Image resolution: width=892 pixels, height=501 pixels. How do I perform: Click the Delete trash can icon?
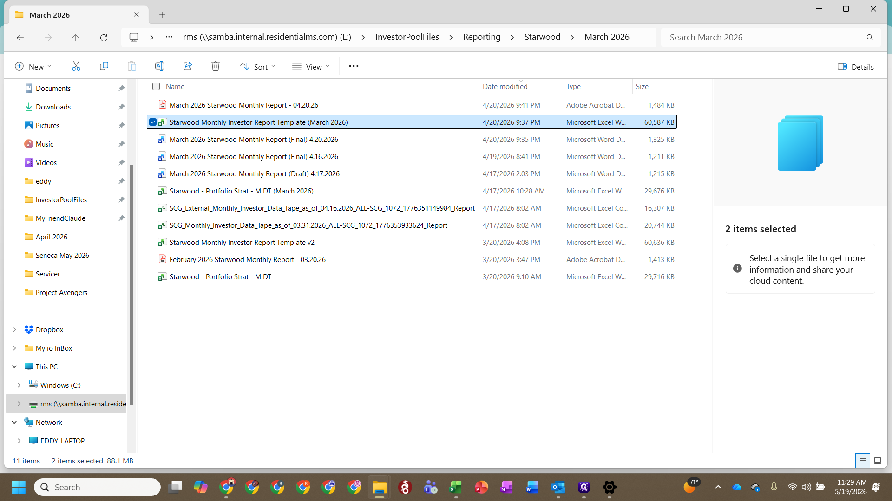(x=216, y=66)
